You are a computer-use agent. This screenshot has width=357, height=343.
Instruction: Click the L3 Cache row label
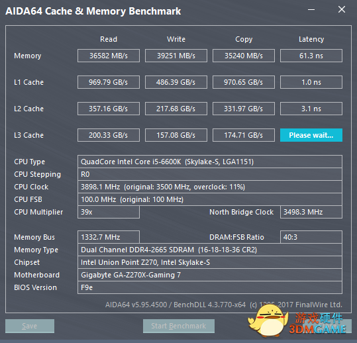click(28, 135)
